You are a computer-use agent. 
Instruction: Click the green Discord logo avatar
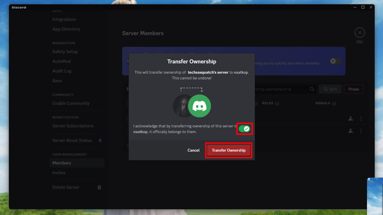coord(200,106)
